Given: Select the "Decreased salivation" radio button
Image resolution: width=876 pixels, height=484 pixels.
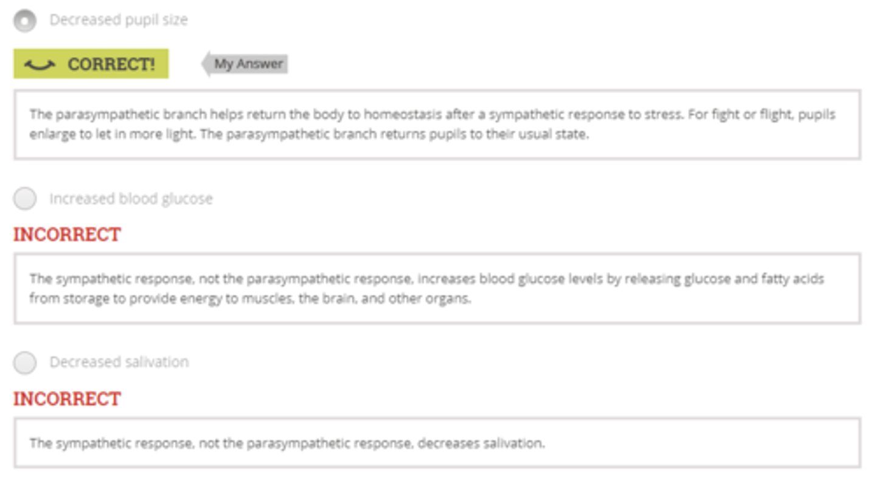Looking at the screenshot, I should click(24, 362).
